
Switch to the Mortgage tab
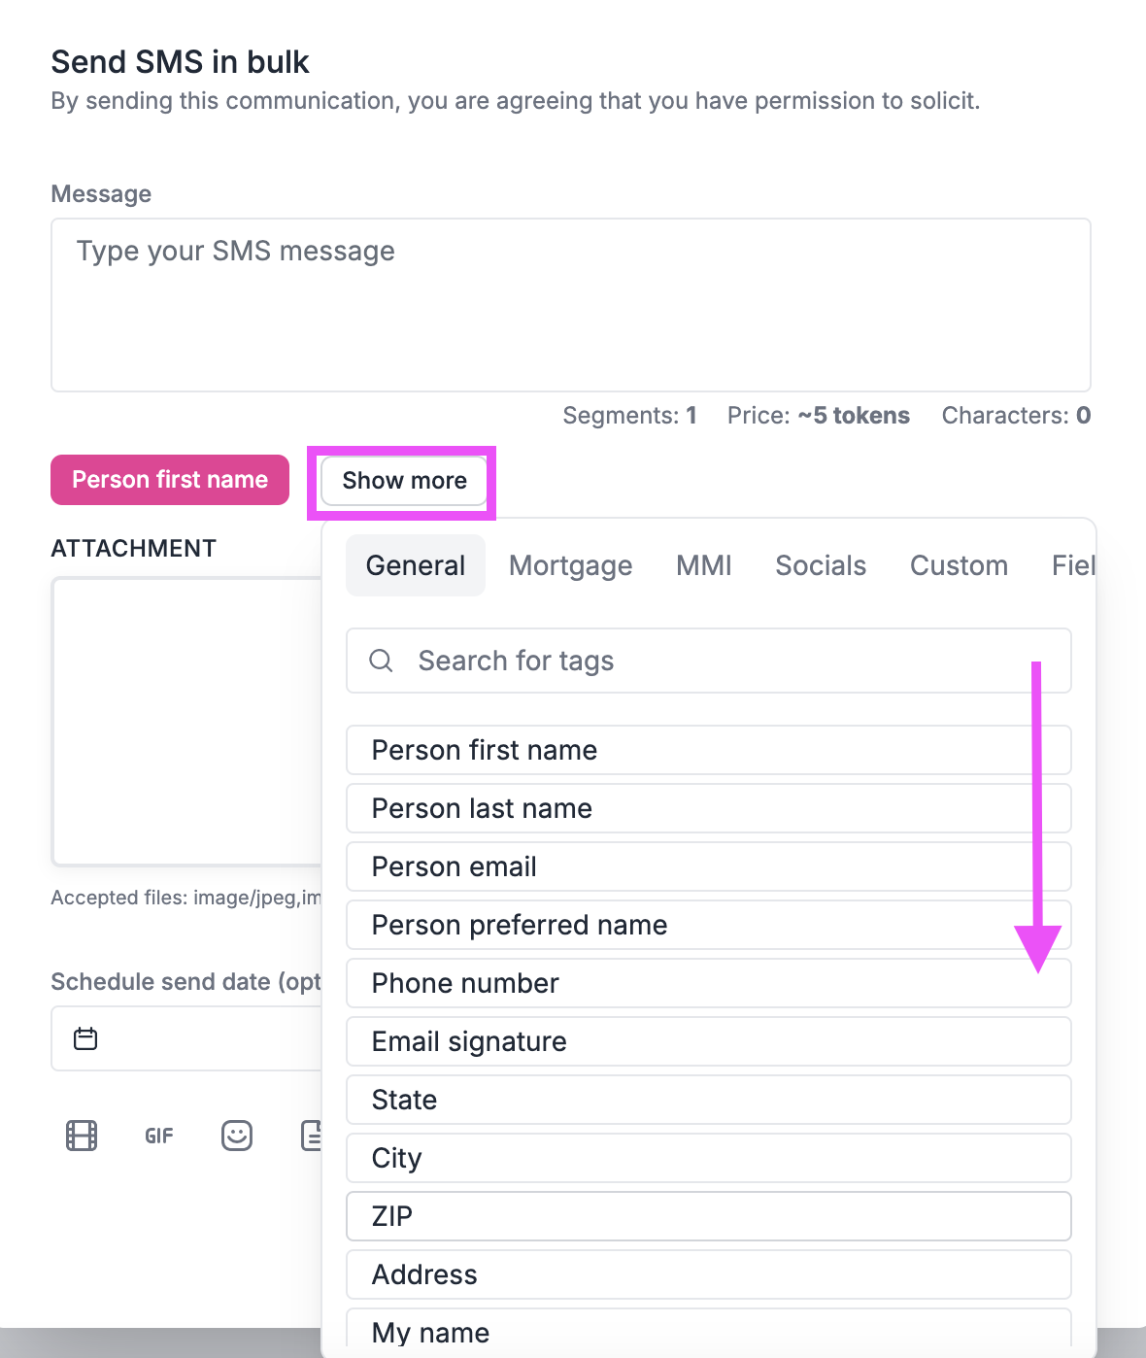pos(570,565)
